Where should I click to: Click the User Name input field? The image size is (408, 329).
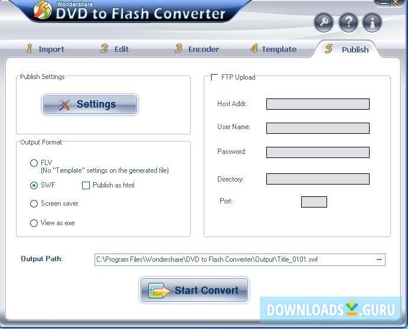tap(318, 128)
